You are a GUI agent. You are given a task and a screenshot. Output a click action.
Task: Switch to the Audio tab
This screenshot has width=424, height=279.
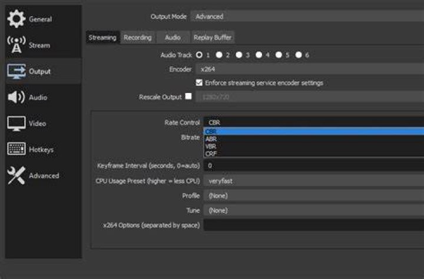tap(173, 38)
